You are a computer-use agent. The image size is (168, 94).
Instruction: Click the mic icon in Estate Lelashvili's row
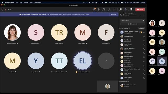click(x=144, y=32)
